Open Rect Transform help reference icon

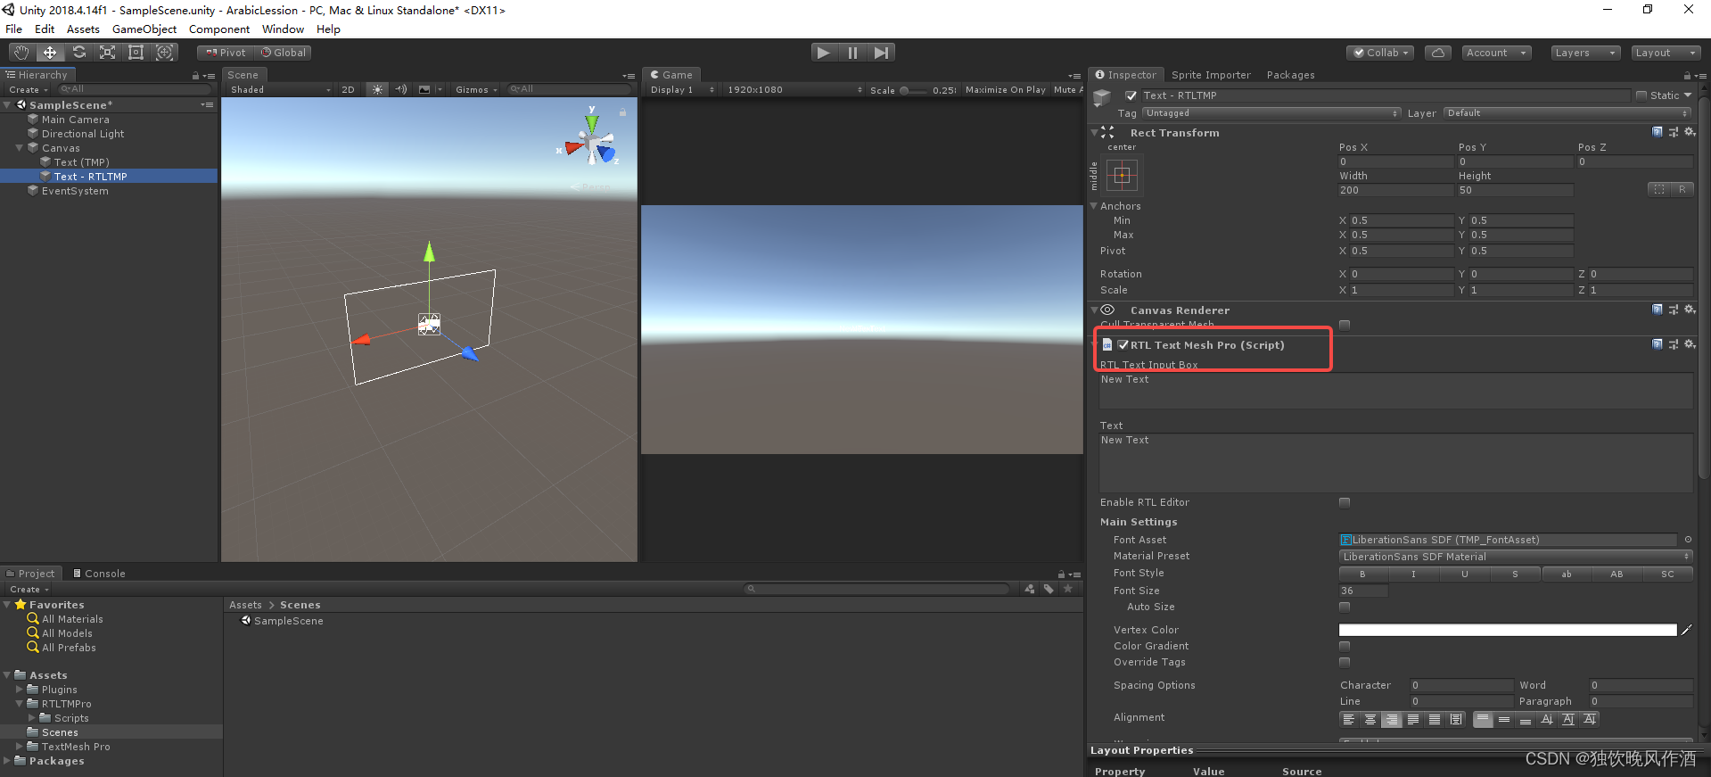pyautogui.click(x=1658, y=132)
